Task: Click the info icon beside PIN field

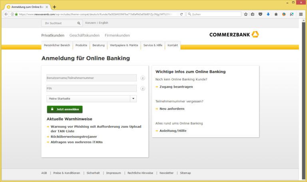Action: click(143, 88)
